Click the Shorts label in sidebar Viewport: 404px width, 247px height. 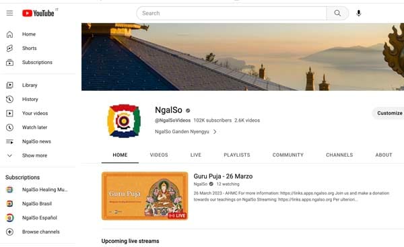(x=30, y=48)
